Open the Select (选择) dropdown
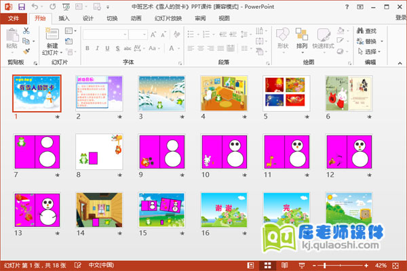This screenshot has height=271, width=407. pos(368,51)
